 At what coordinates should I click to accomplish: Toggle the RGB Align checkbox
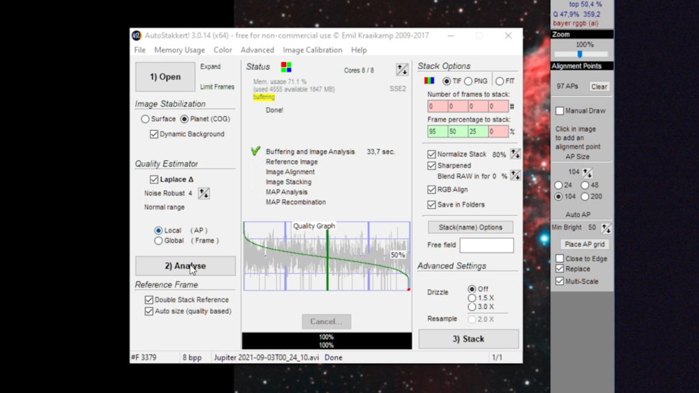click(431, 190)
